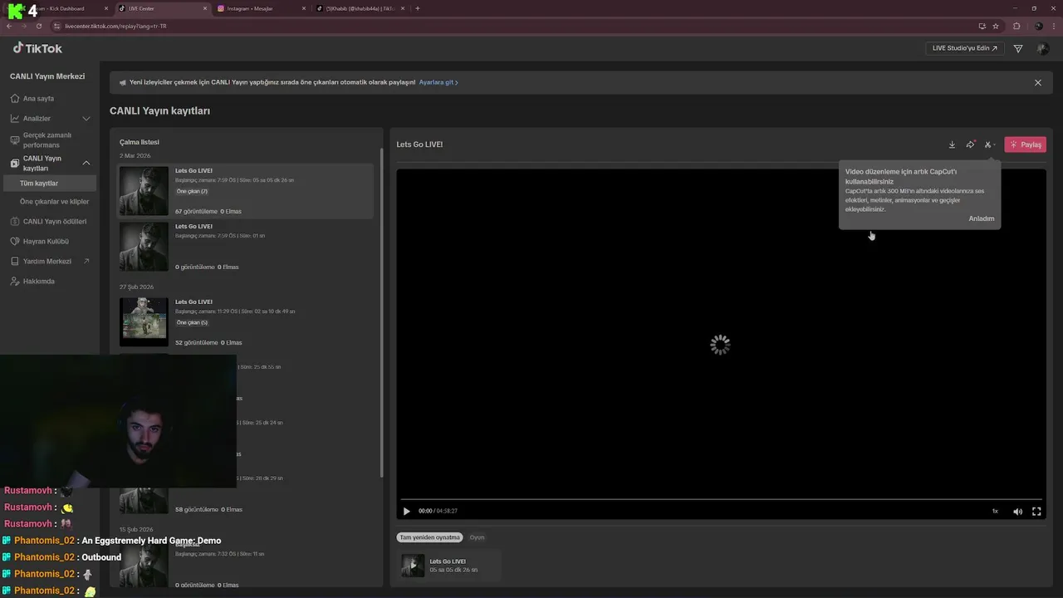The height and width of the screenshot is (598, 1063).
Task: Collapse the CANLI Yayın kayıtları section
Action: tap(86, 163)
